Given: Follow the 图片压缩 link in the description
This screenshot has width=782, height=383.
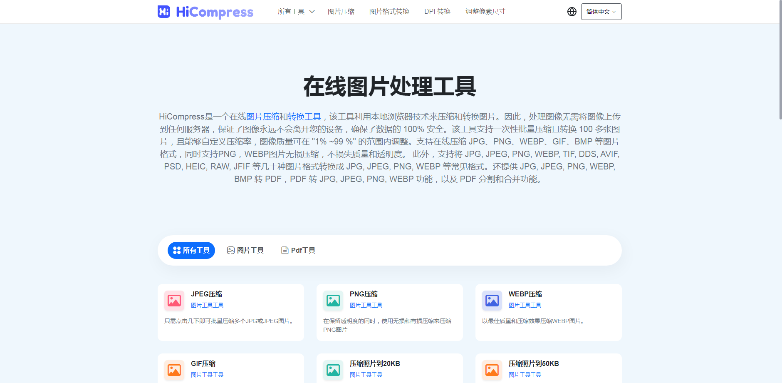Looking at the screenshot, I should click(x=263, y=117).
